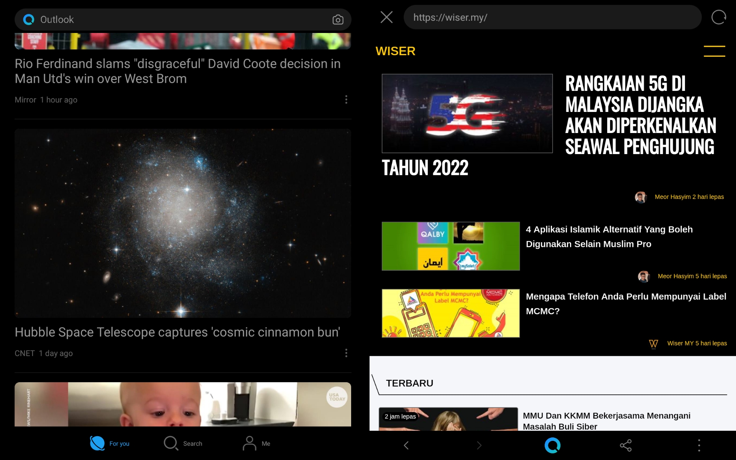The width and height of the screenshot is (736, 460).
Task: Open the Me profile tab
Action: pyautogui.click(x=256, y=444)
